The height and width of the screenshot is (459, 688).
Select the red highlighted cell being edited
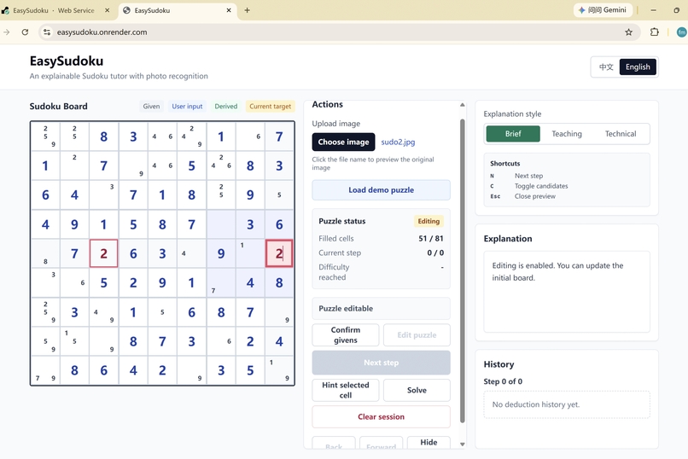click(279, 253)
